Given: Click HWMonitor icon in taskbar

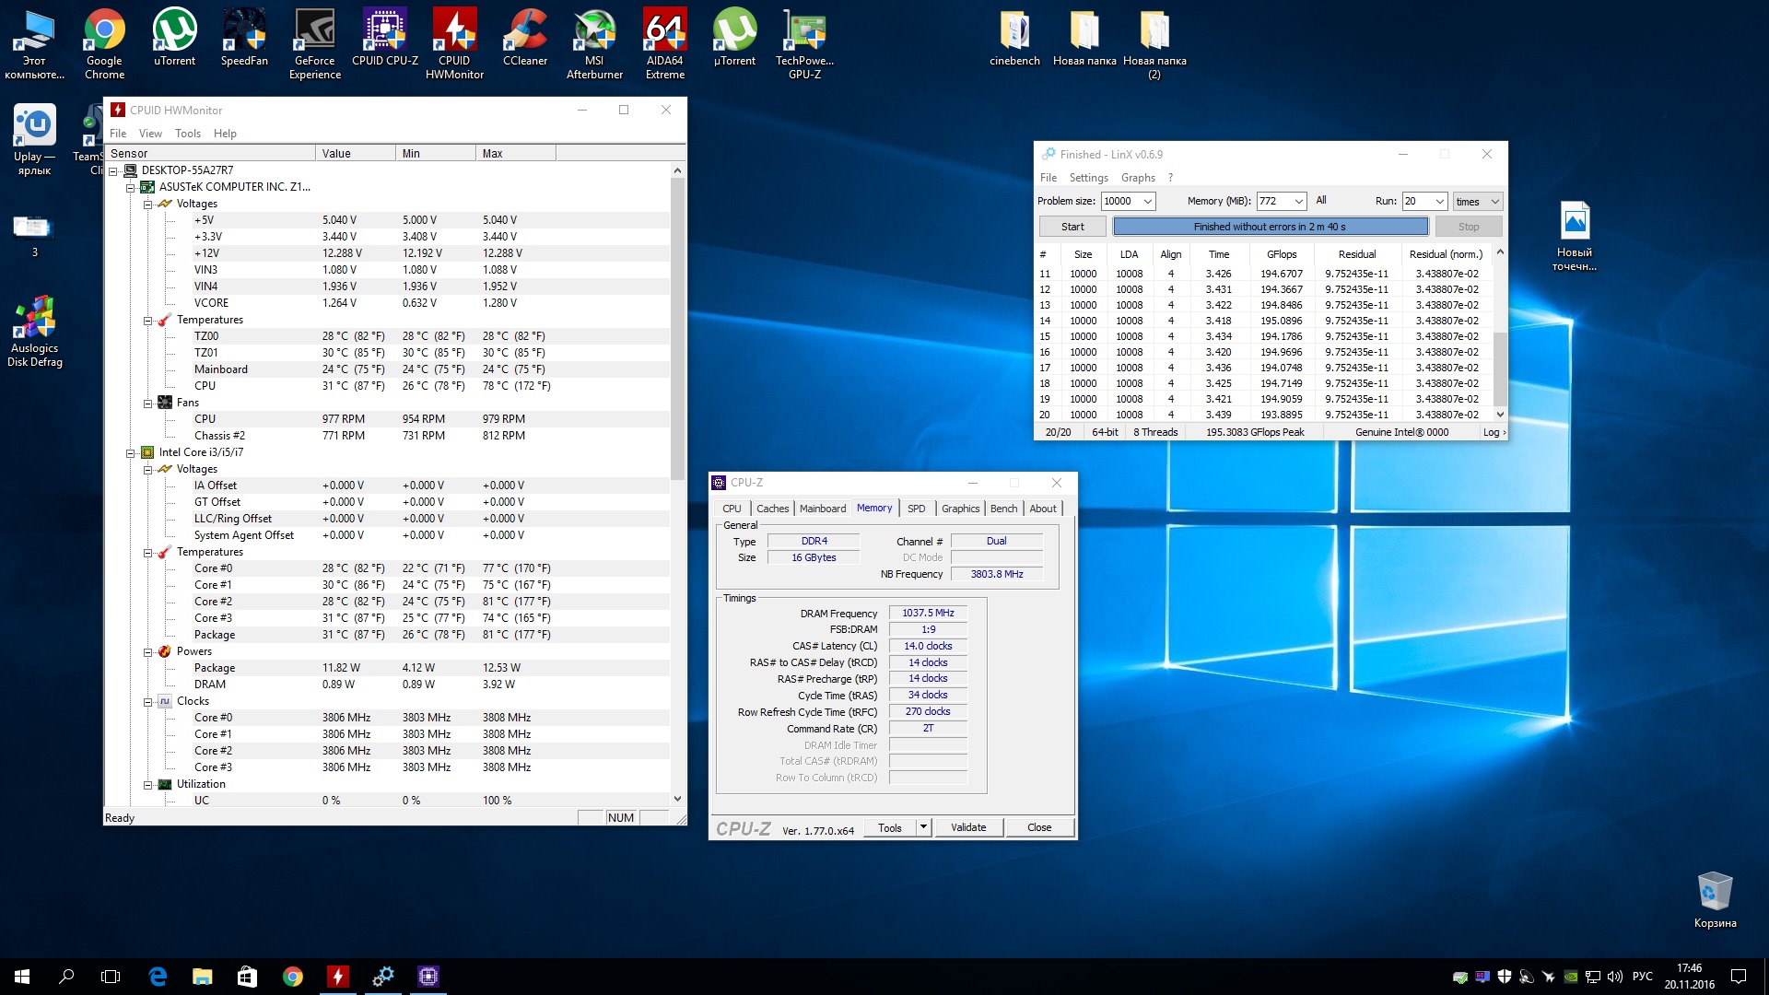Looking at the screenshot, I should (338, 977).
